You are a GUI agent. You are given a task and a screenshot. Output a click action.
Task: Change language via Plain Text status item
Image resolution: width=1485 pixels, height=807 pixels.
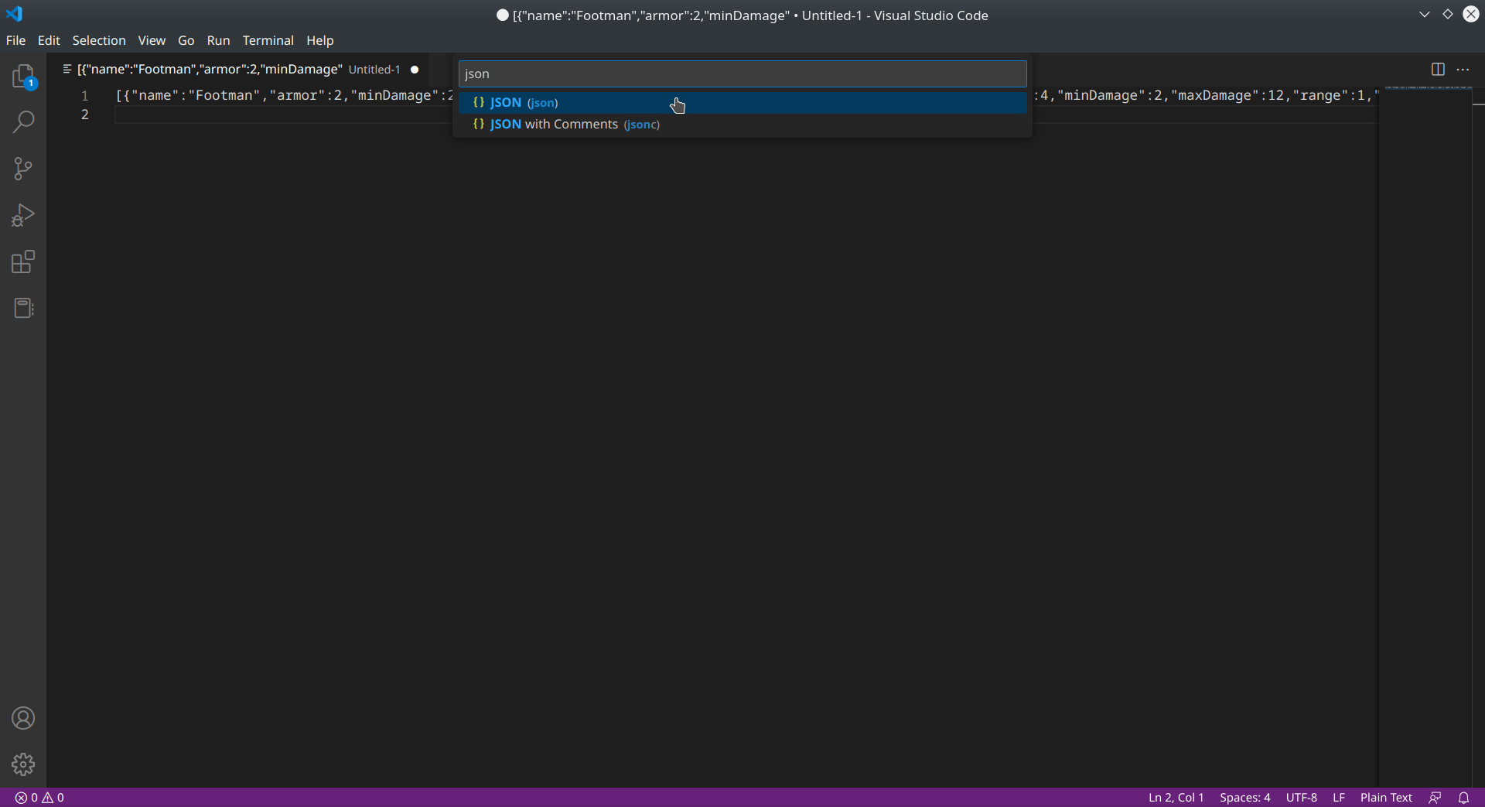click(x=1385, y=797)
